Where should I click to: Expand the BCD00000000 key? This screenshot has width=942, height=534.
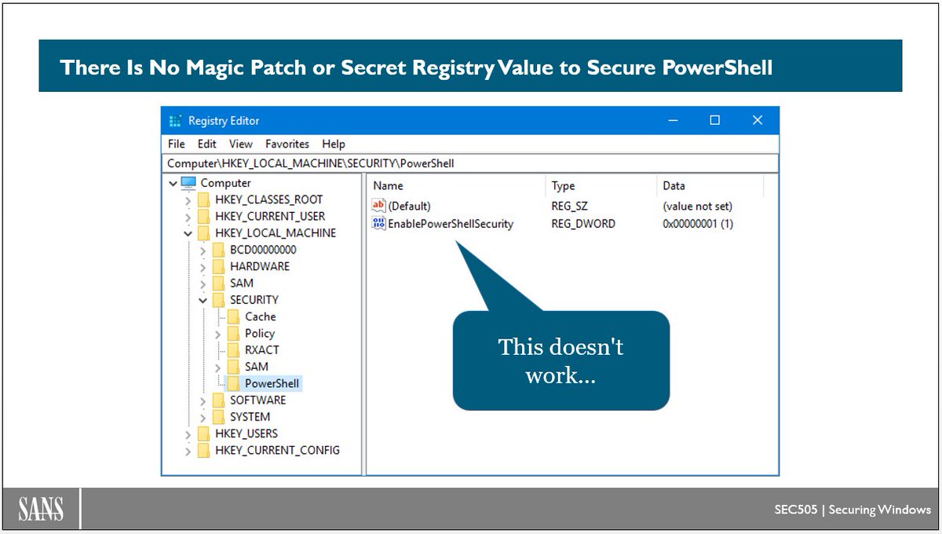click(203, 251)
